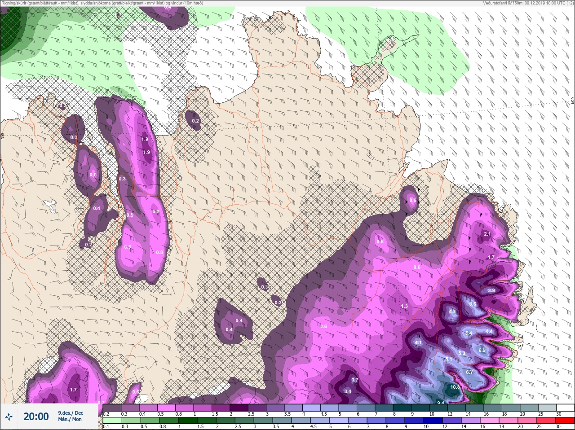Click the 2.1 precipitation value on the map

(x=487, y=234)
